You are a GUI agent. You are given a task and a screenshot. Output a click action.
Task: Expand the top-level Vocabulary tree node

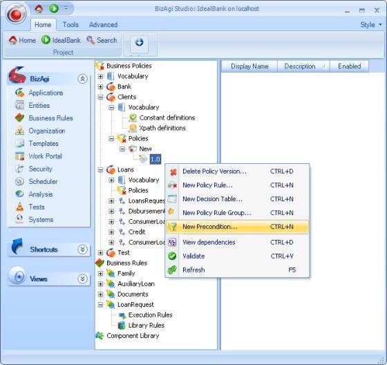point(100,77)
